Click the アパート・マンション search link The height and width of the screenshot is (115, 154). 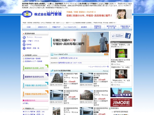pos(34,37)
